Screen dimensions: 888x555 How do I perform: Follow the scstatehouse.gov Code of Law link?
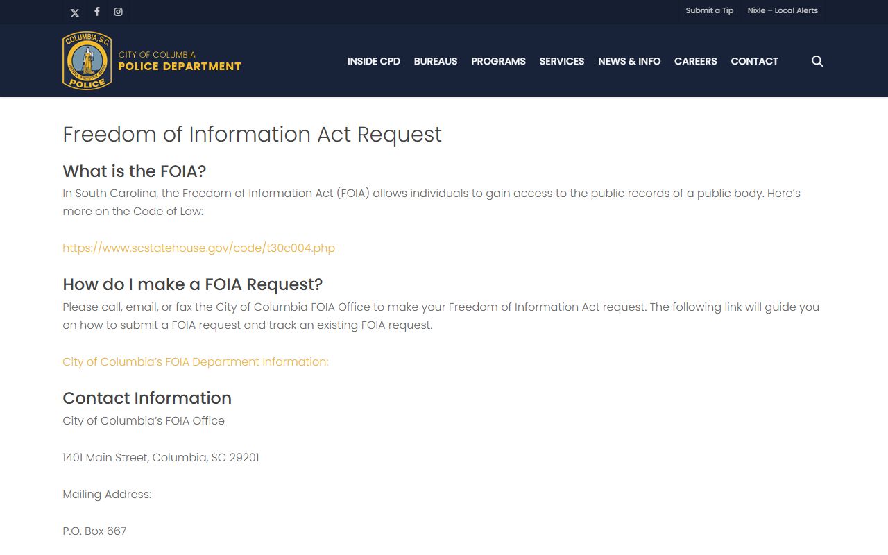(198, 248)
